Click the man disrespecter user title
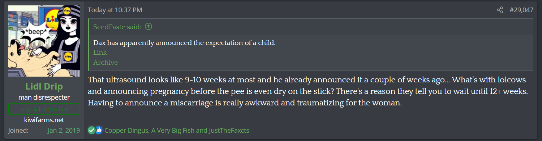 (44, 97)
